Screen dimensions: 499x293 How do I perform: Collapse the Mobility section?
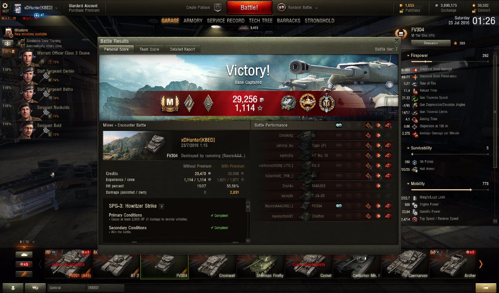tap(408, 183)
